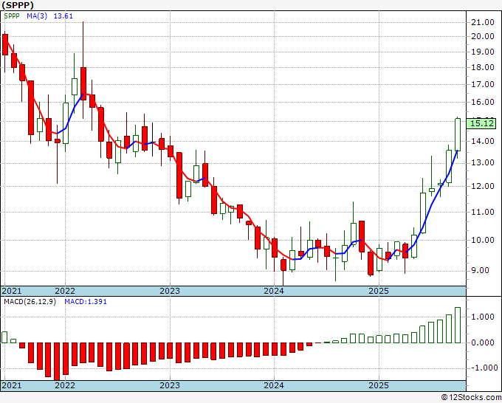Click 2022 on the price chart timeline
502x403 pixels.
(x=65, y=291)
